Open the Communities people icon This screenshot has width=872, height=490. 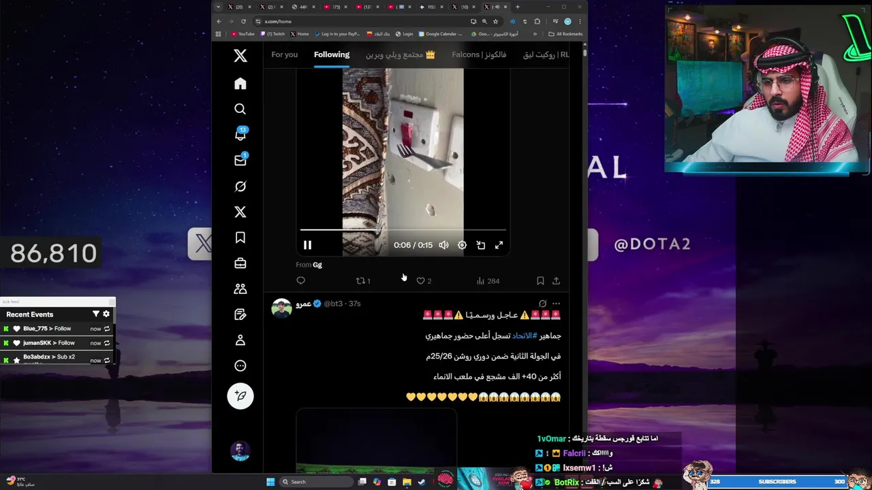tap(240, 289)
